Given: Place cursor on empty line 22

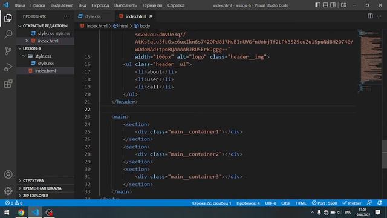Looking at the screenshot, I should [227, 109].
